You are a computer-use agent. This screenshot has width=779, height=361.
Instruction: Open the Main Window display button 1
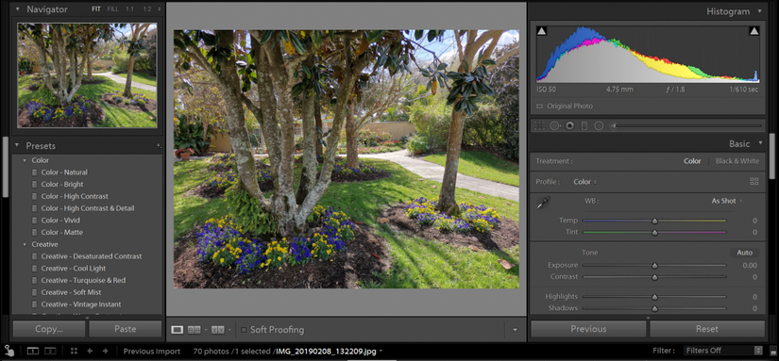point(33,351)
